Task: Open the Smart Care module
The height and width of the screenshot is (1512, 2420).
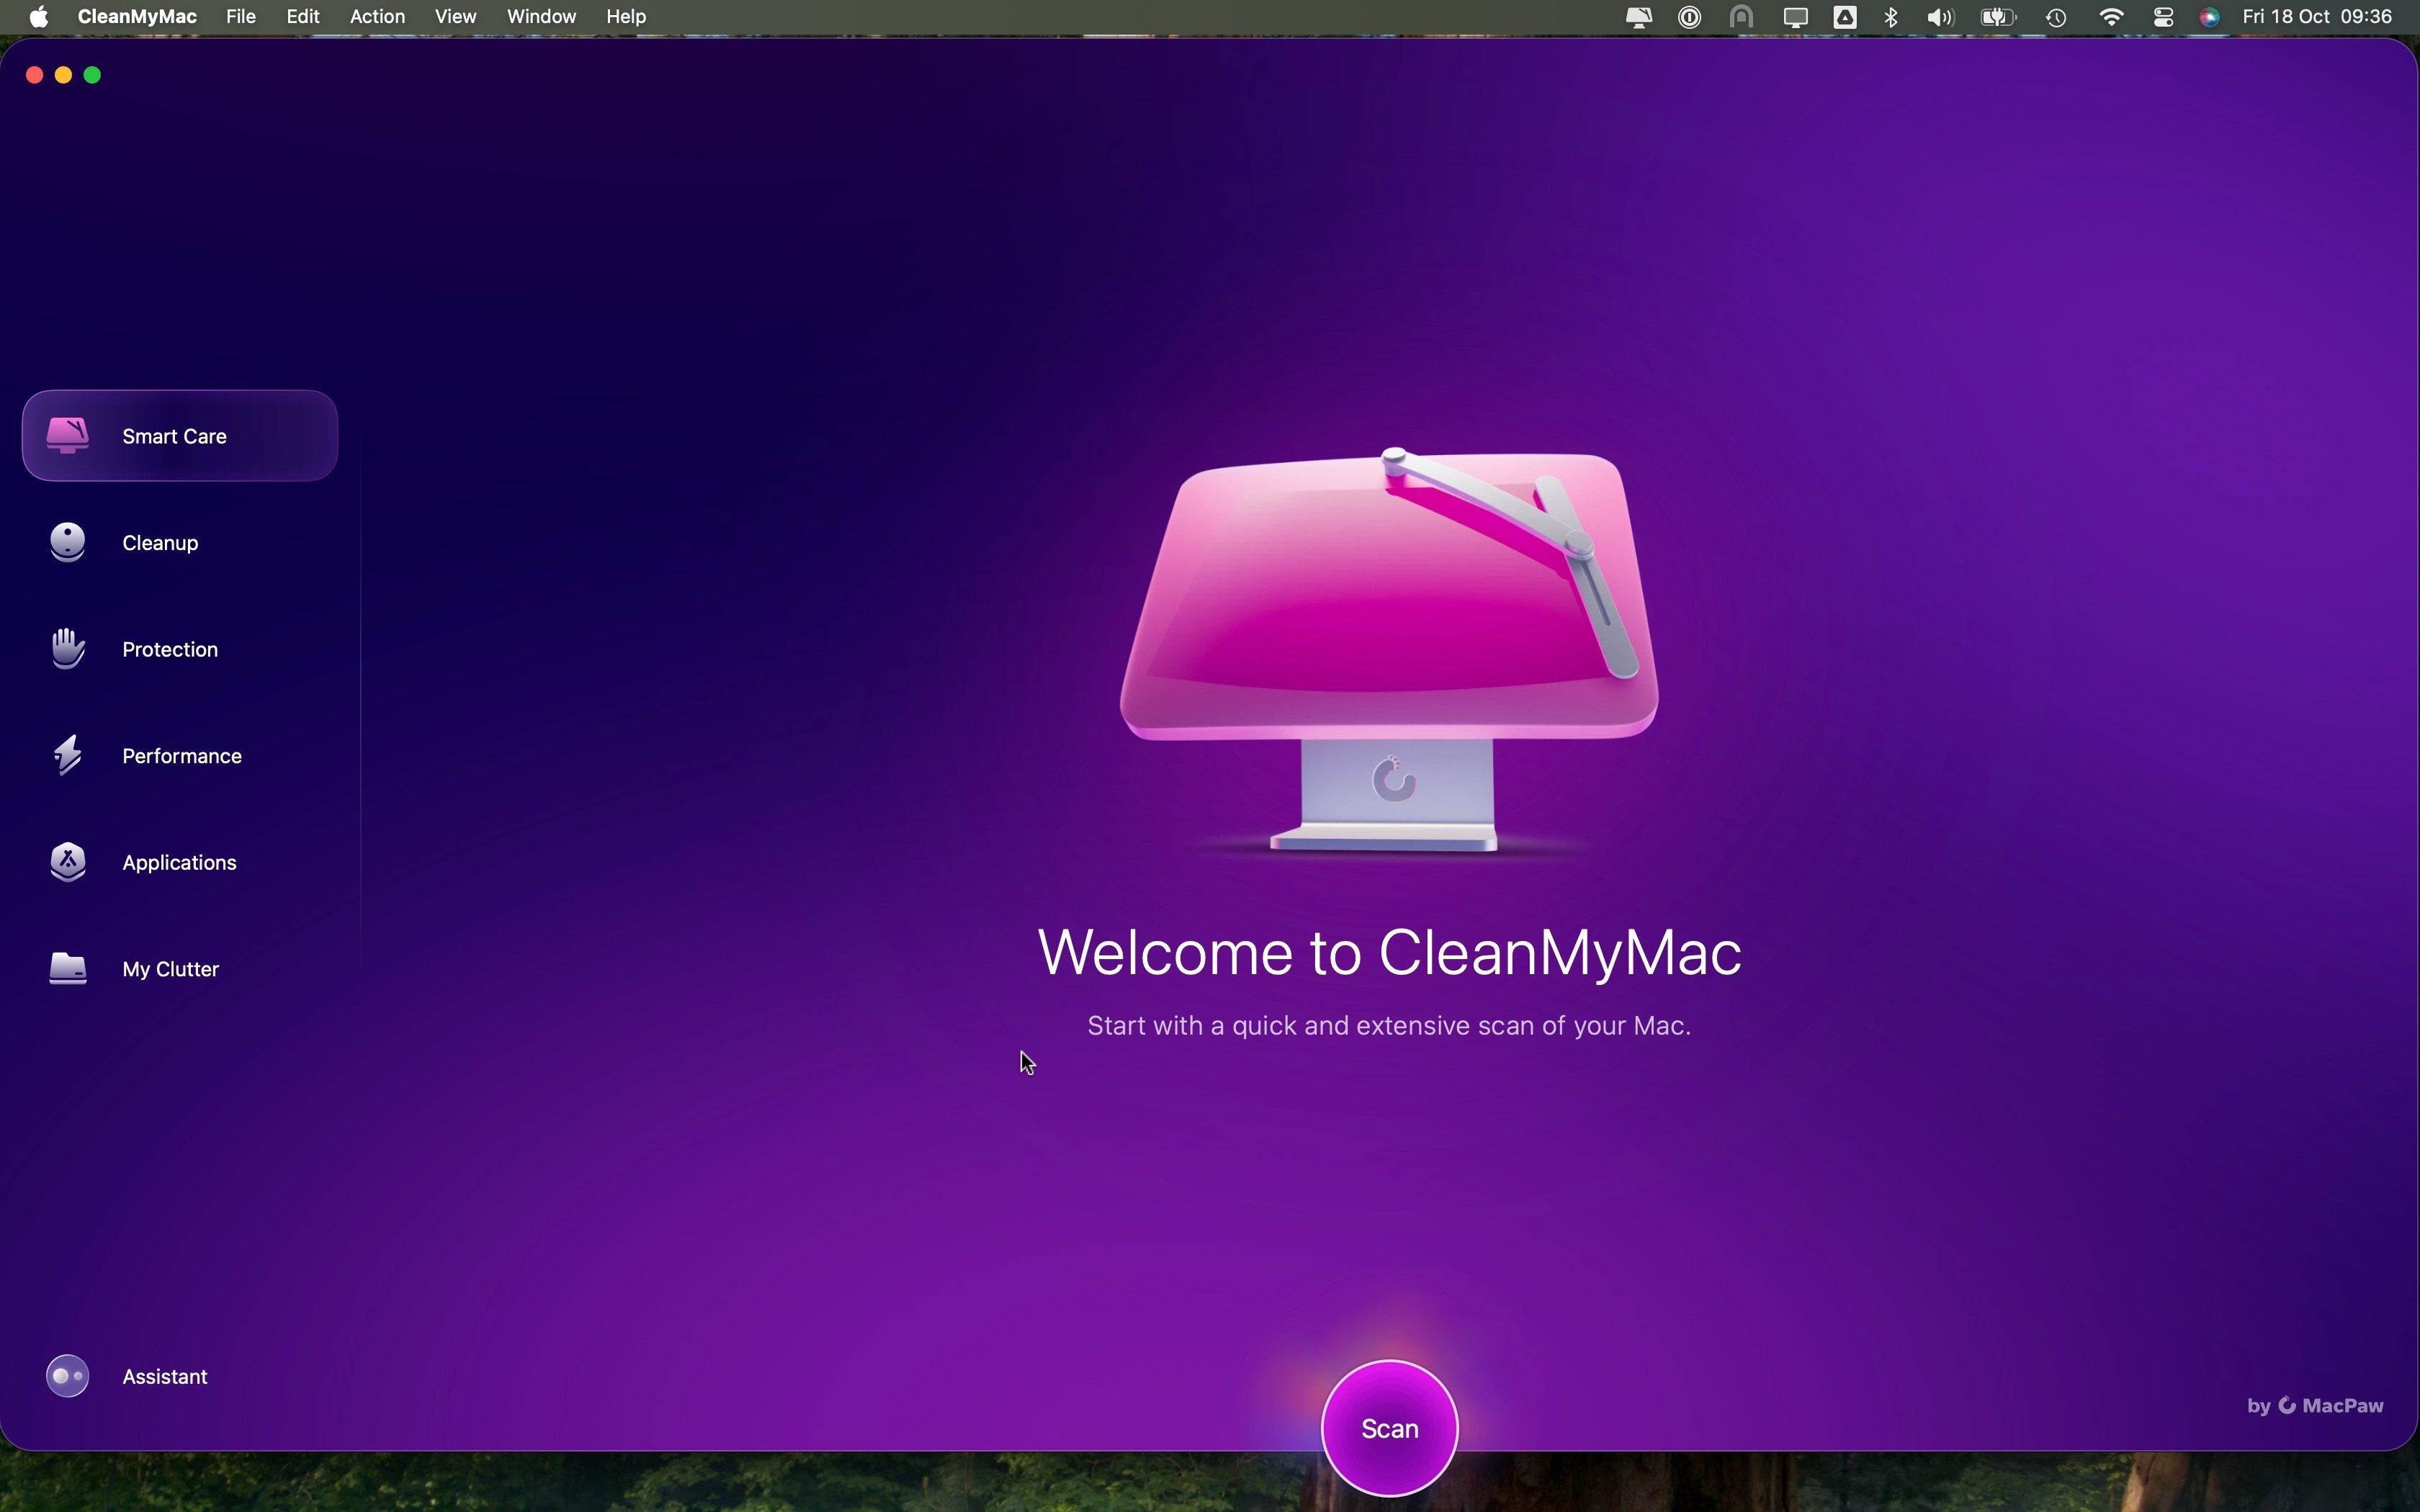Action: pos(180,436)
